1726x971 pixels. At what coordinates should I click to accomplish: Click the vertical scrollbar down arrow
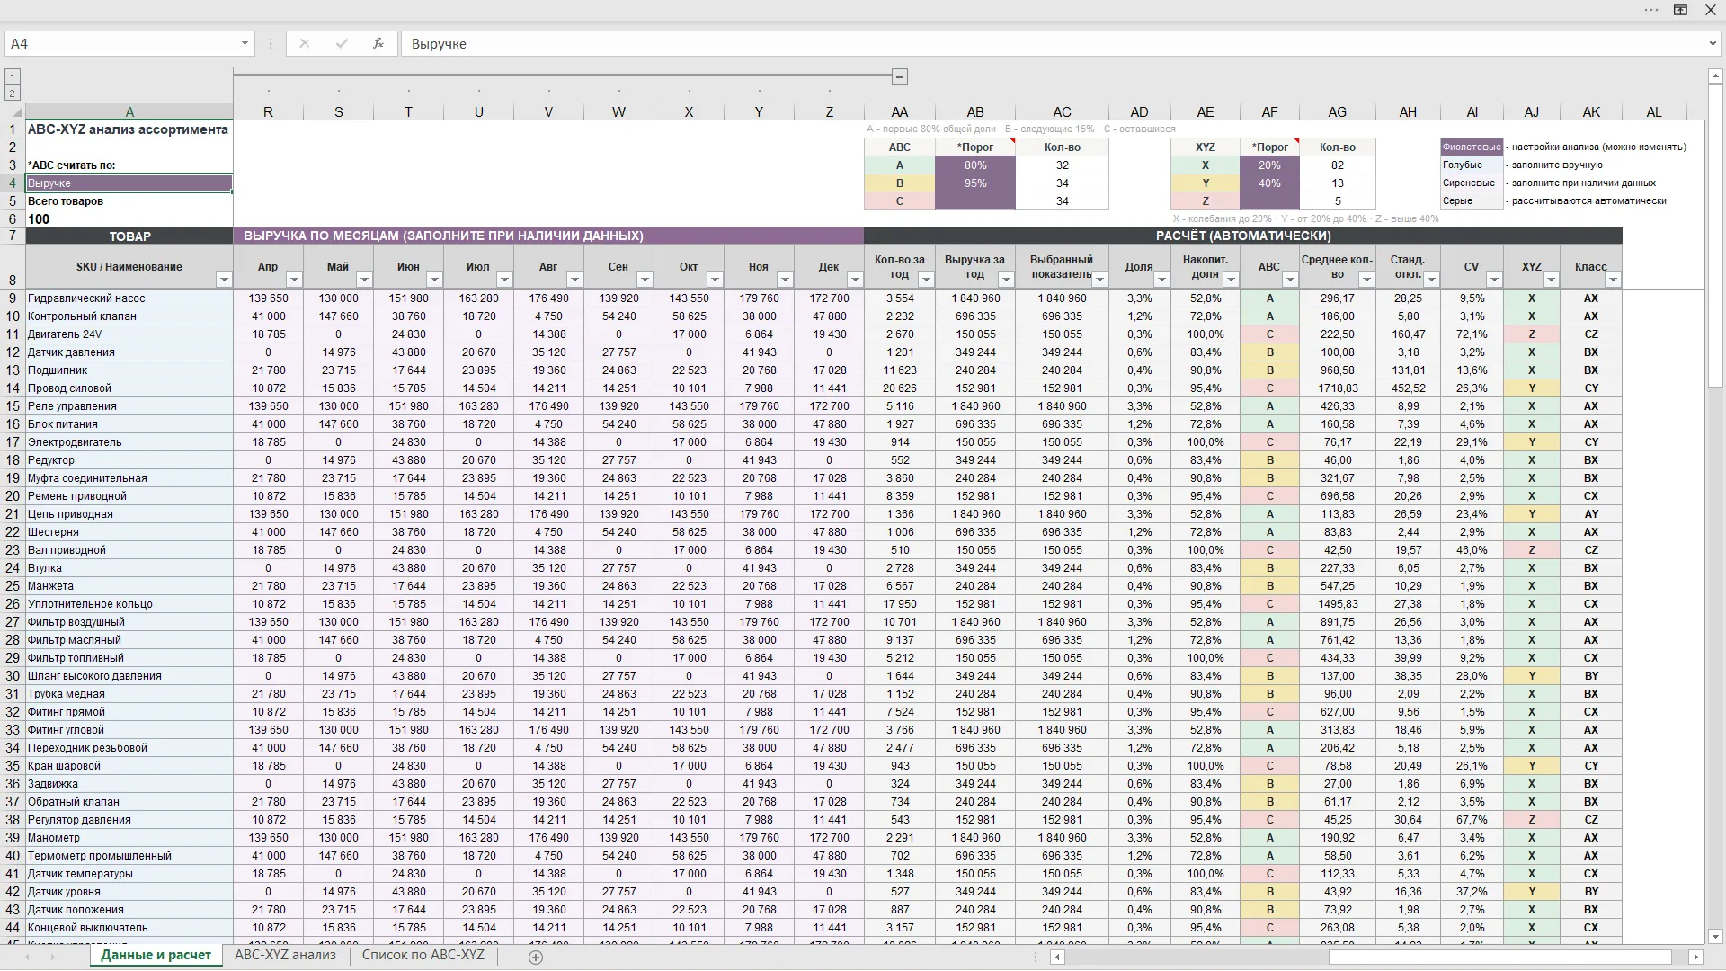coord(1714,936)
